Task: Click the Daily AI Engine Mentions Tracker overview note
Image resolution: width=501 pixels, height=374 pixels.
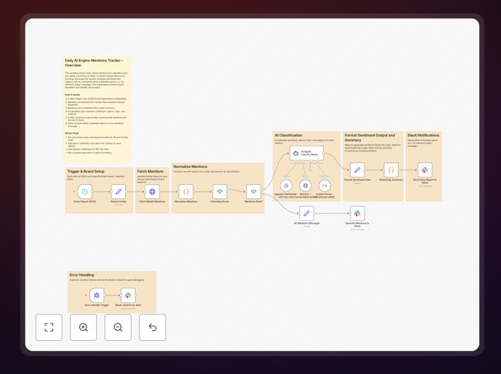Action: point(97,109)
